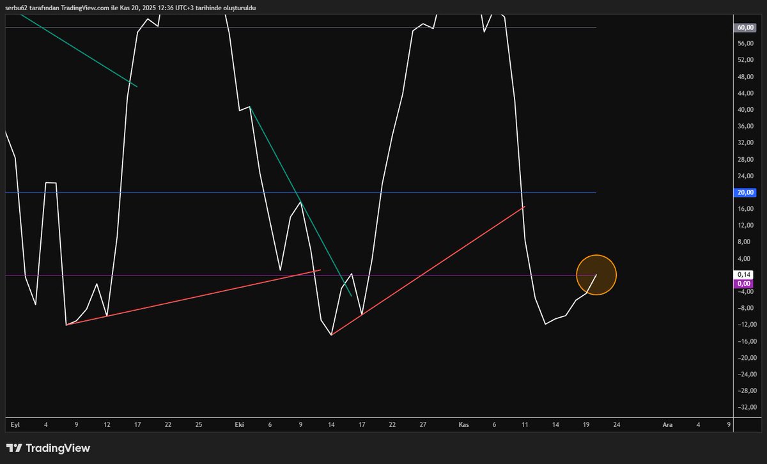767x464 pixels.
Task: Select the date label 27 on time axis
Action: pos(422,424)
